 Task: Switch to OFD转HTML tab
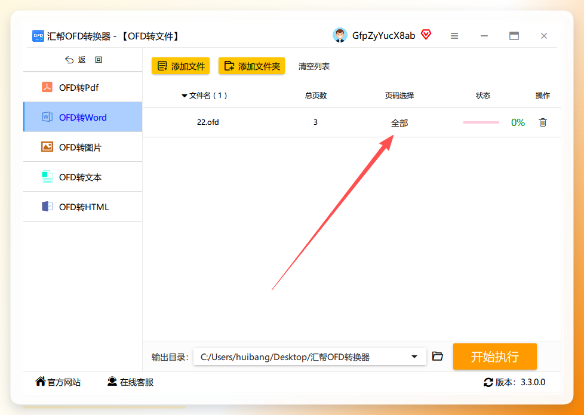(82, 207)
